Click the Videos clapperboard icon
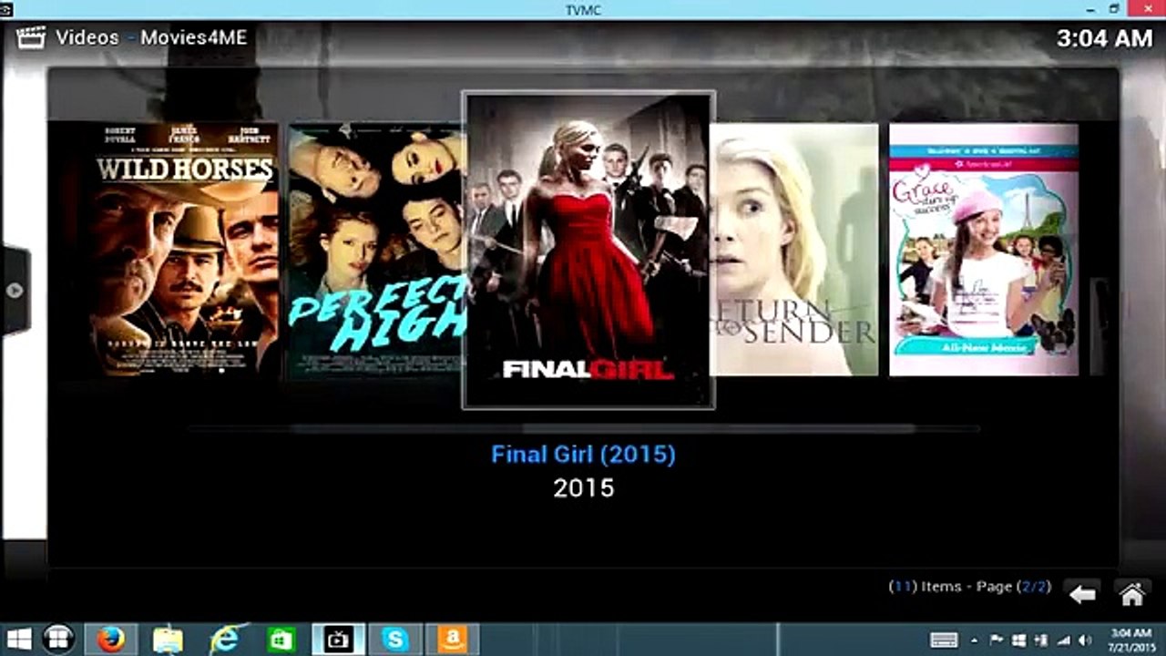The width and height of the screenshot is (1166, 656). (x=30, y=38)
